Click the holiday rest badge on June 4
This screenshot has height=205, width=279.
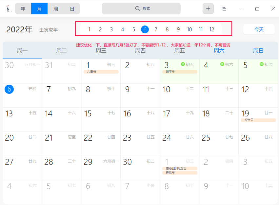(222, 64)
